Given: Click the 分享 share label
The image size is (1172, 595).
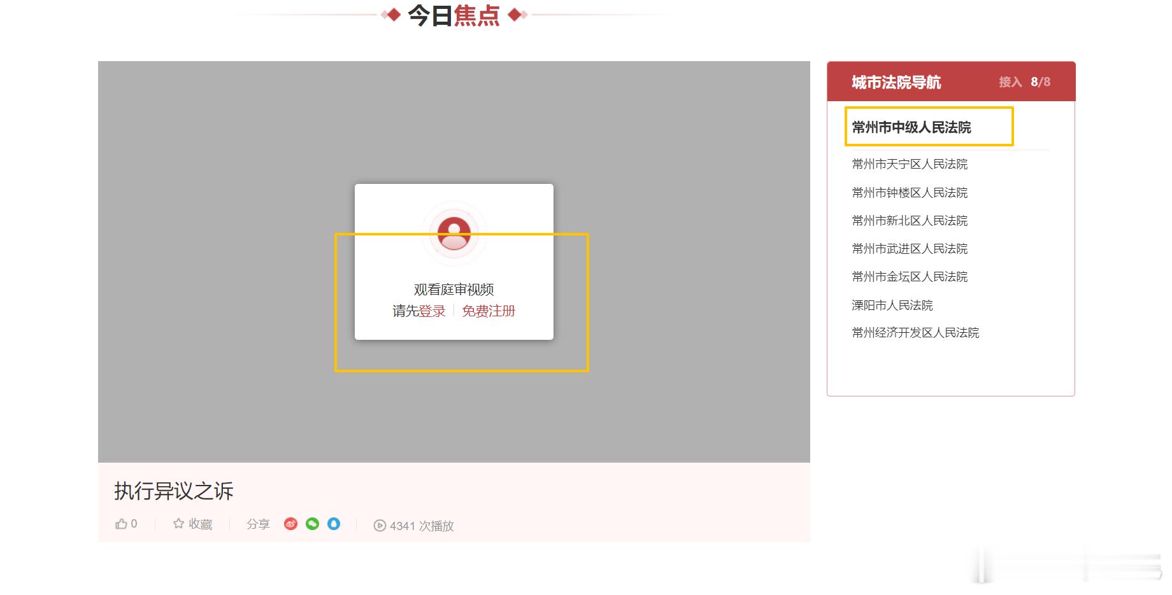Looking at the screenshot, I should coord(258,524).
